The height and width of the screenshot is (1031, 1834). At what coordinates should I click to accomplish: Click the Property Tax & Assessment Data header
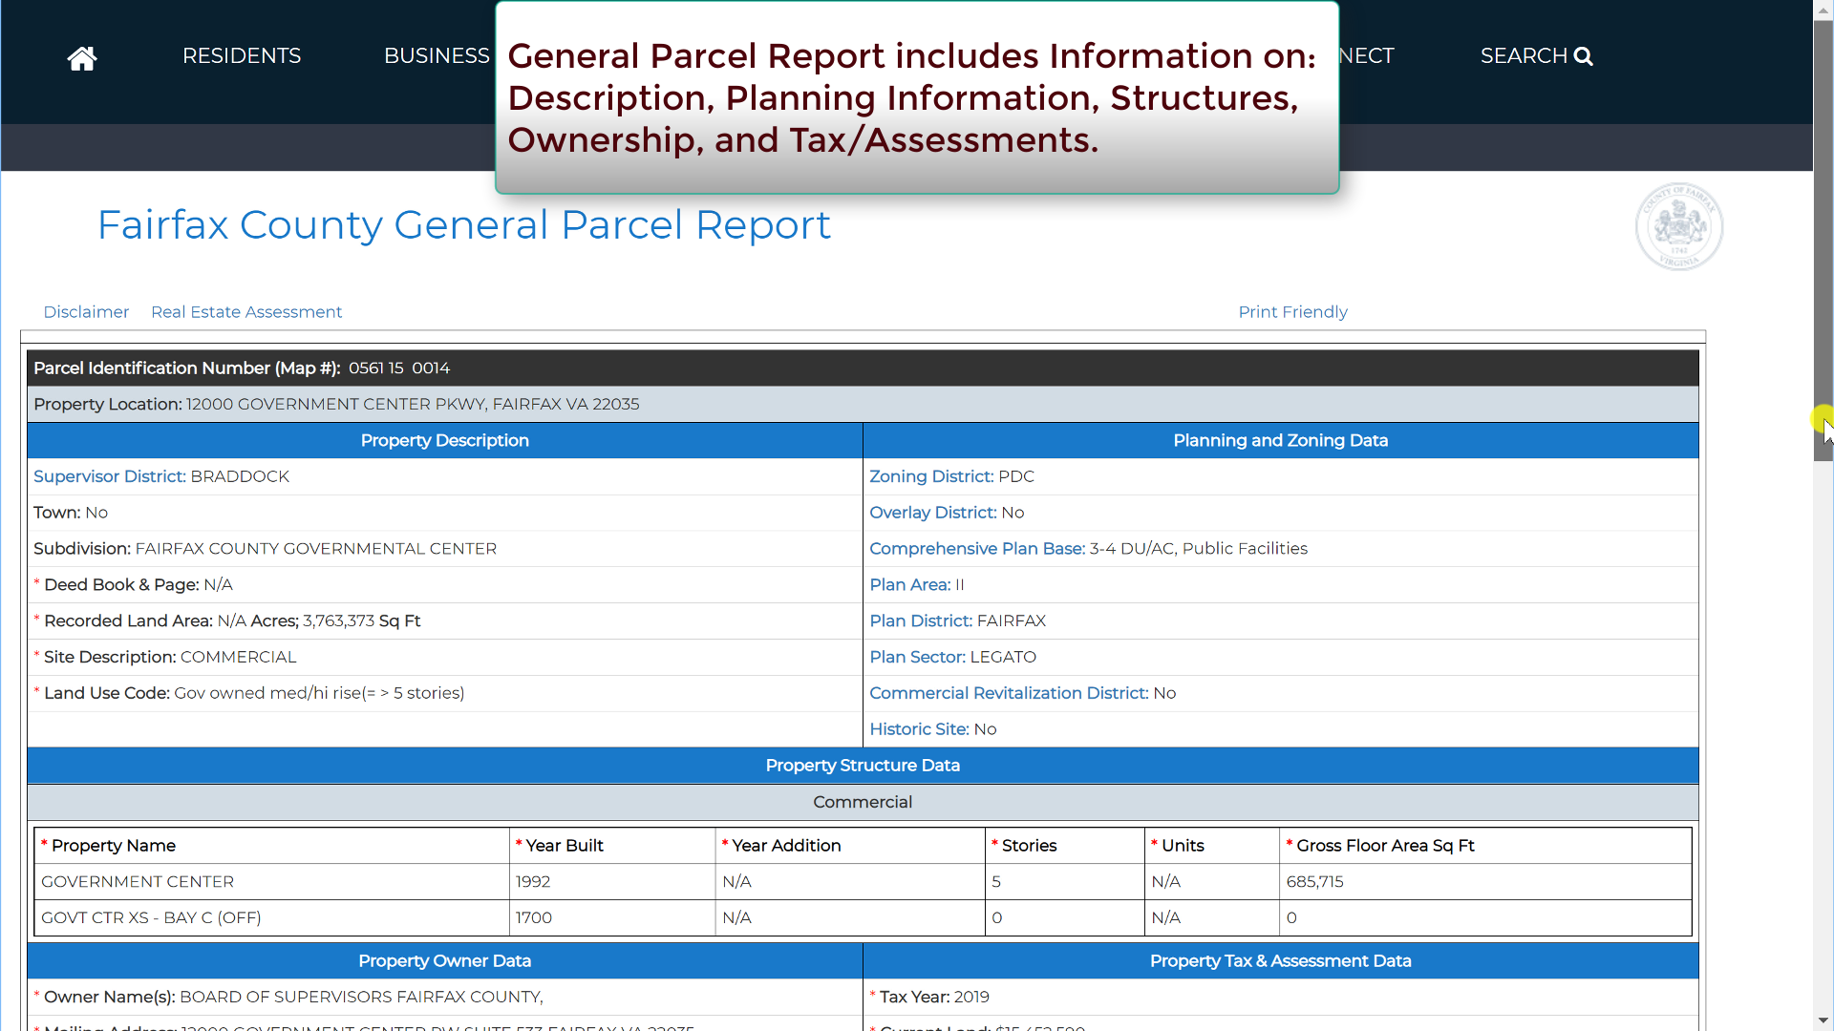[x=1281, y=961]
